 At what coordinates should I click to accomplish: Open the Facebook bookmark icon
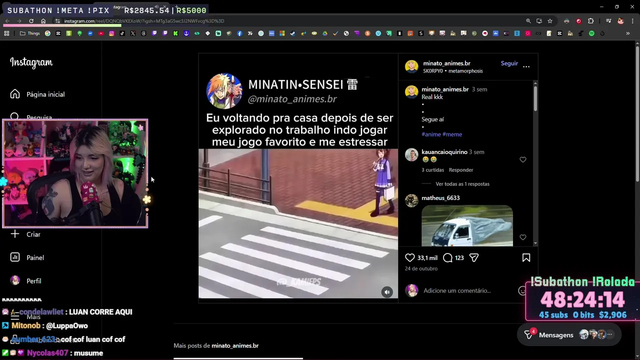tap(239, 33)
